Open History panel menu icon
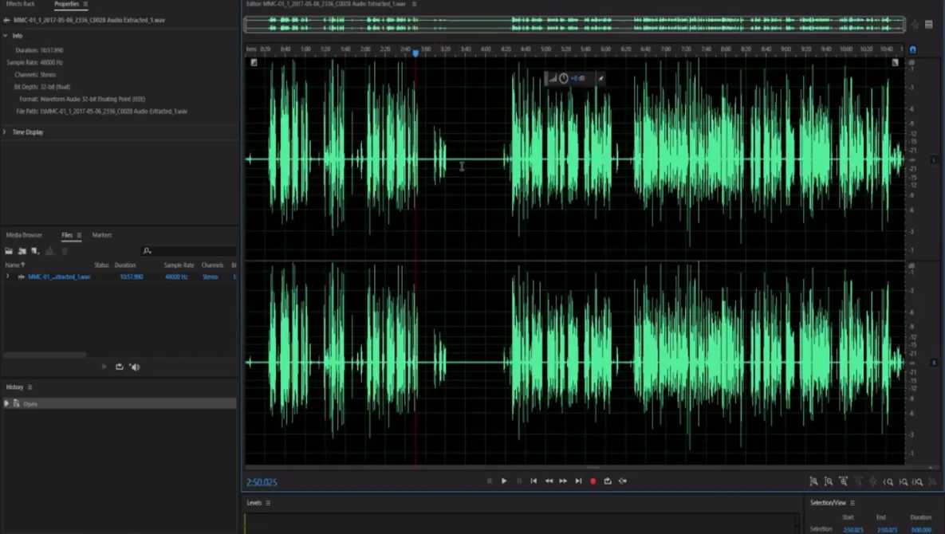The width and height of the screenshot is (945, 534). 30,387
